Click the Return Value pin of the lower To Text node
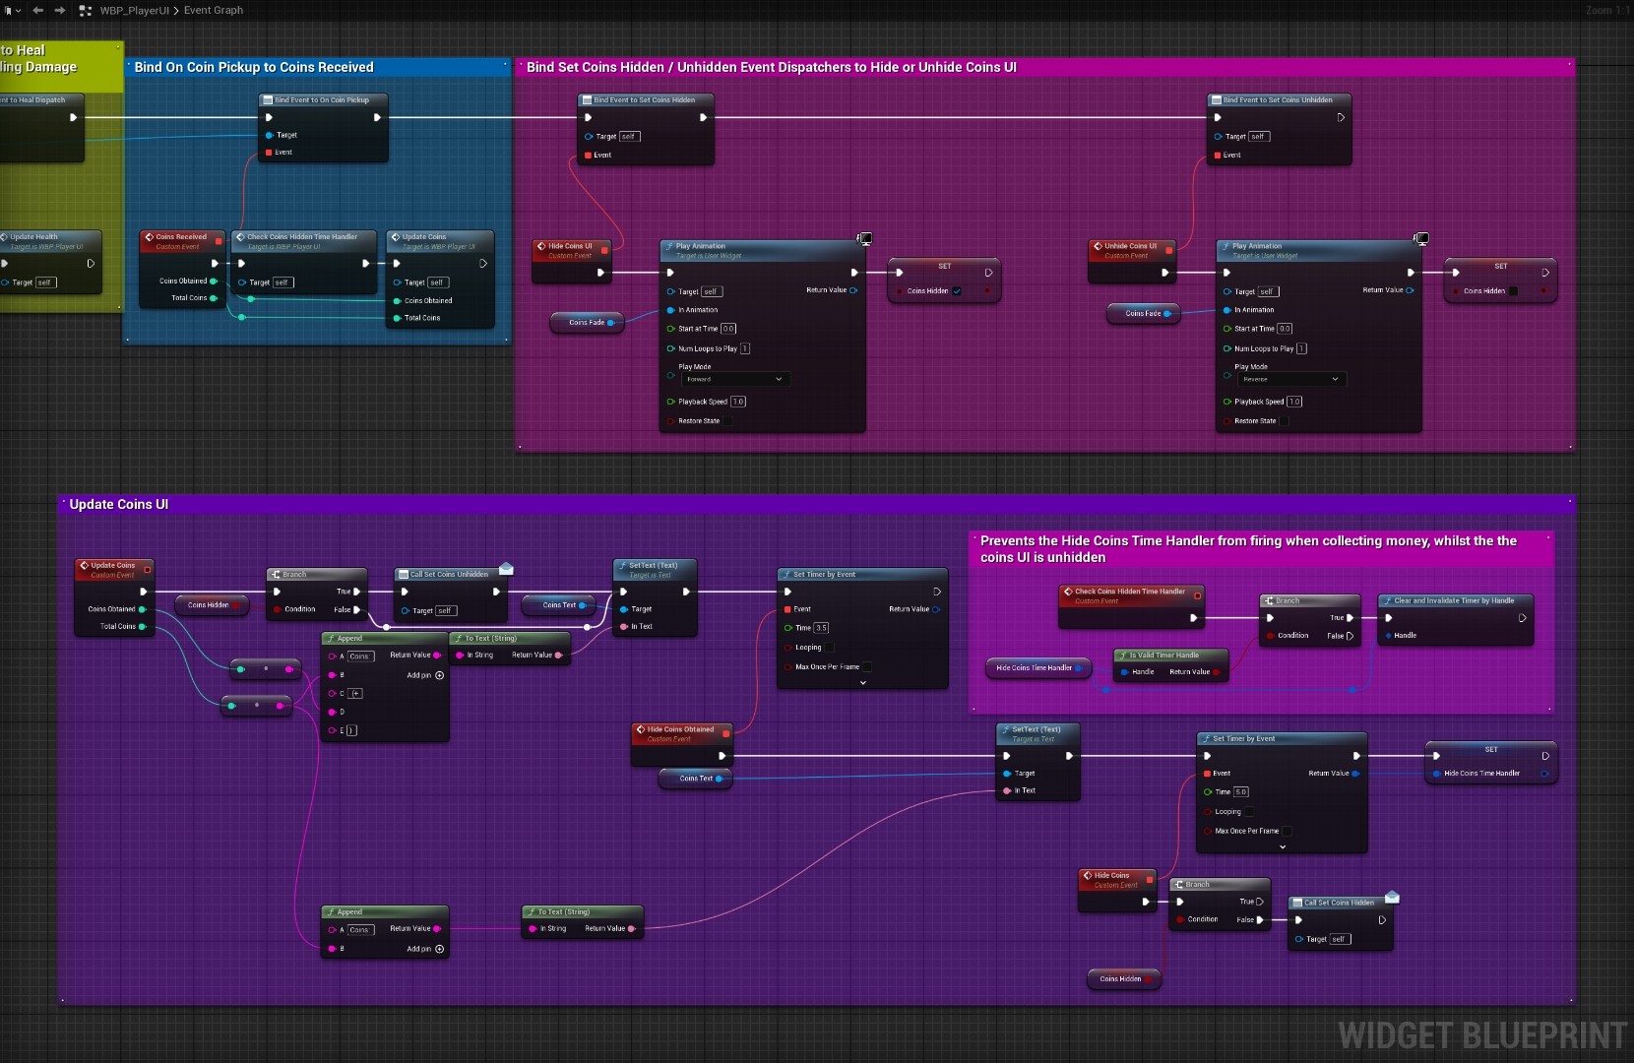This screenshot has height=1063, width=1634. coord(631,928)
